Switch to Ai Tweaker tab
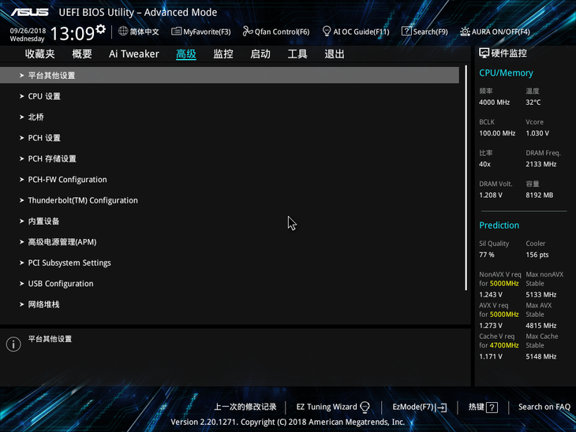The image size is (576, 432). tap(133, 54)
